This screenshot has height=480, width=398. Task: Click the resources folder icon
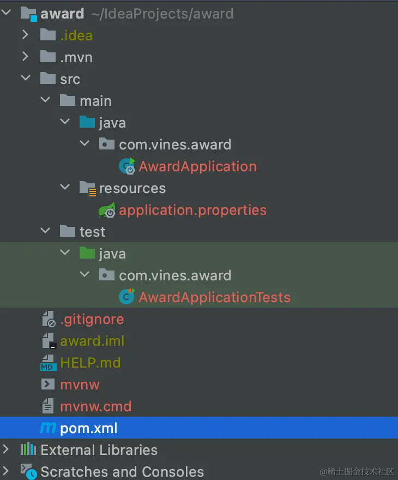(88, 188)
